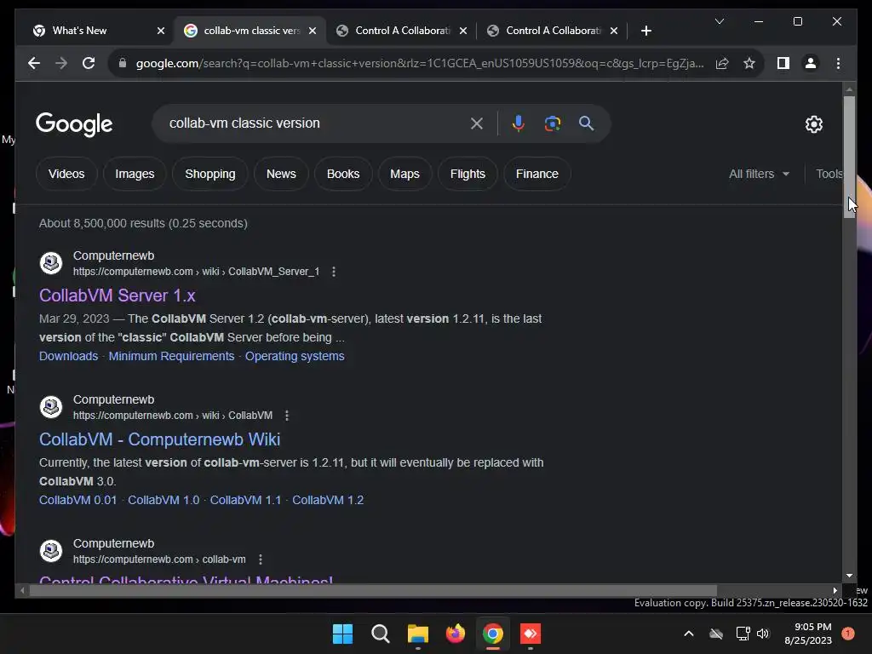Open the Chrome side panel
Viewport: 872px width, 654px height.
(783, 63)
